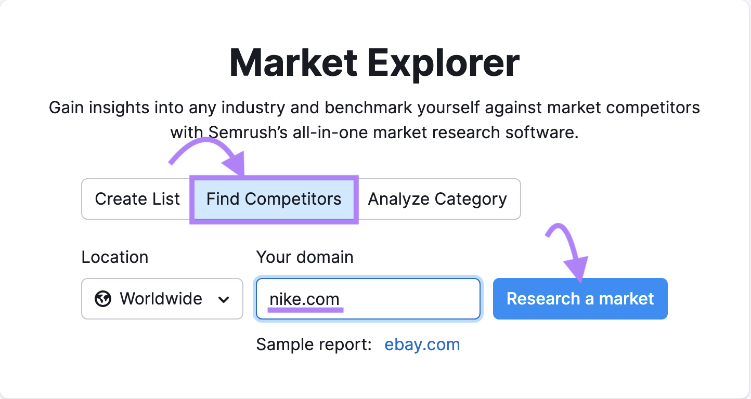Open the location dropdown via its chevron arrow
This screenshot has height=399, width=751.
click(x=225, y=299)
